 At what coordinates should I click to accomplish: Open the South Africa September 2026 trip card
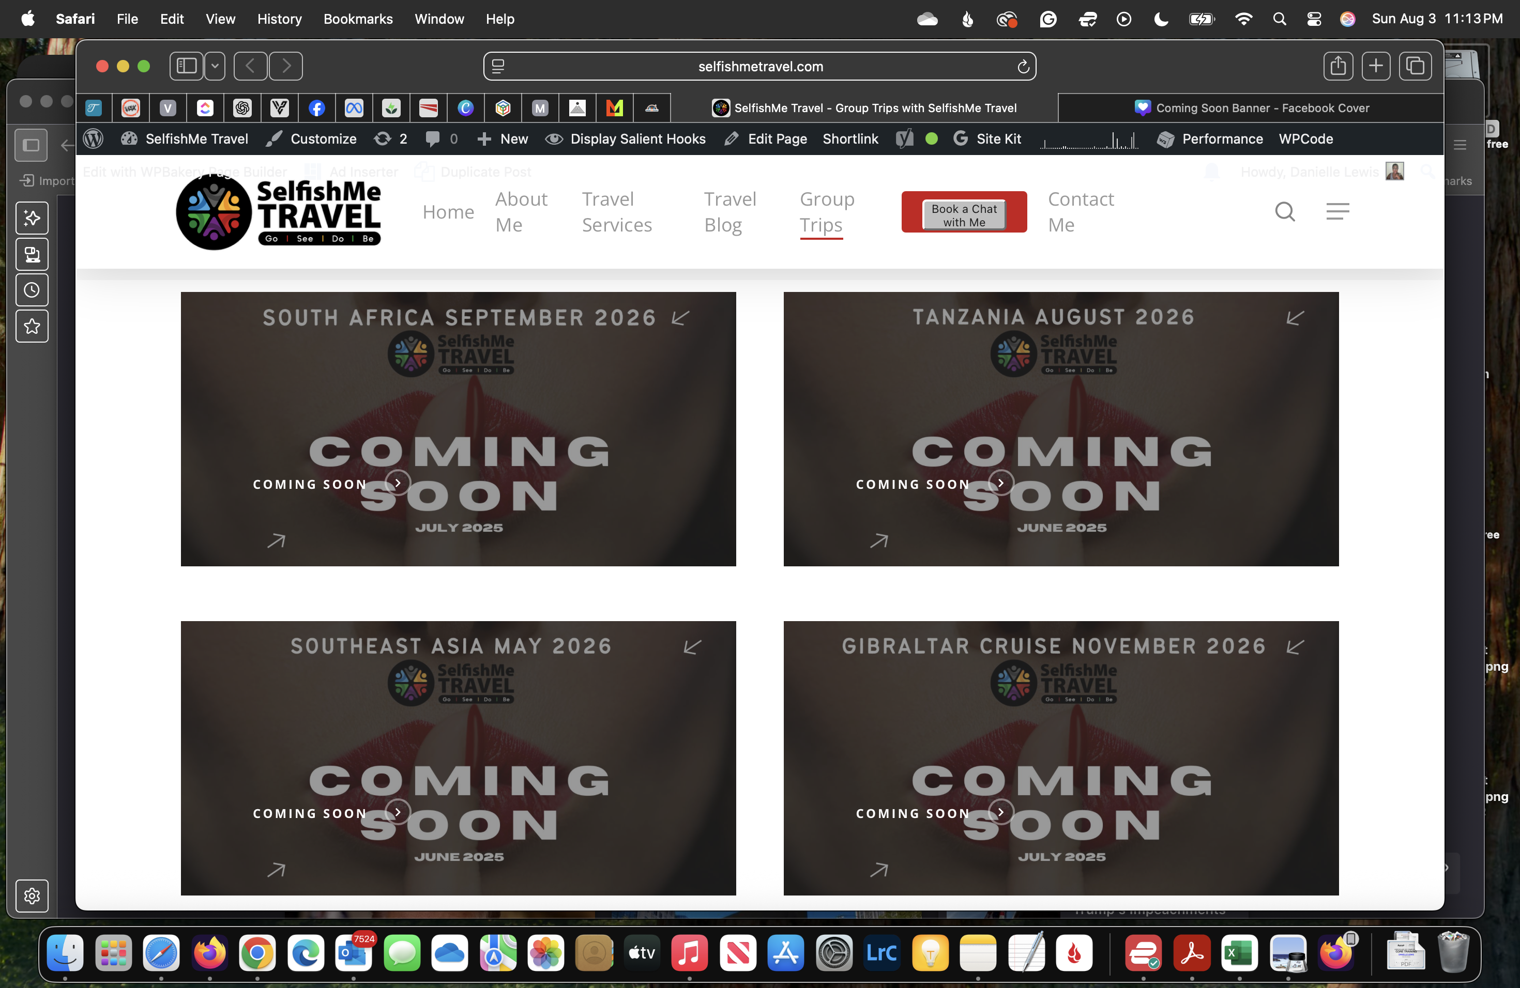point(458,429)
